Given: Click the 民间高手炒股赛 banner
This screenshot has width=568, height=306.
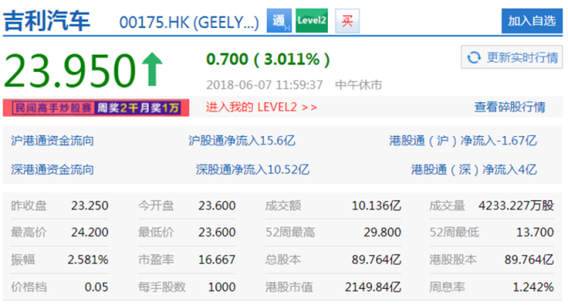Looking at the screenshot, I should click(x=96, y=108).
